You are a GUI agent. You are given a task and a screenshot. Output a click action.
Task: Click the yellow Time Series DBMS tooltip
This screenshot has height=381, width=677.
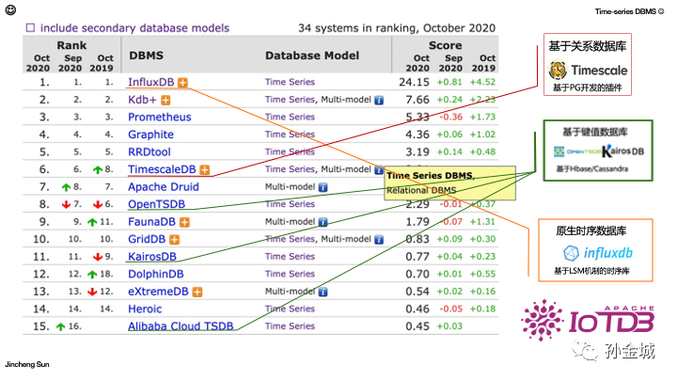click(451, 183)
